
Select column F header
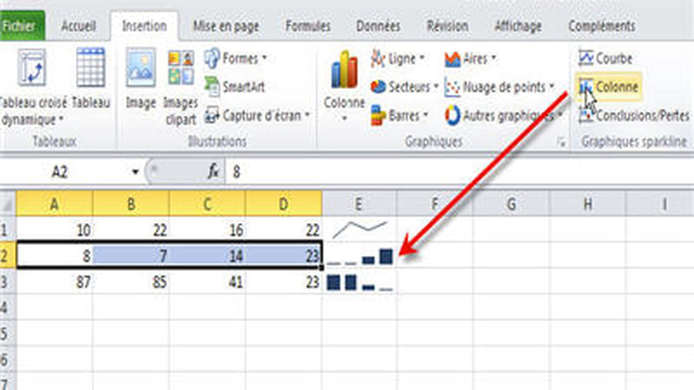(435, 204)
